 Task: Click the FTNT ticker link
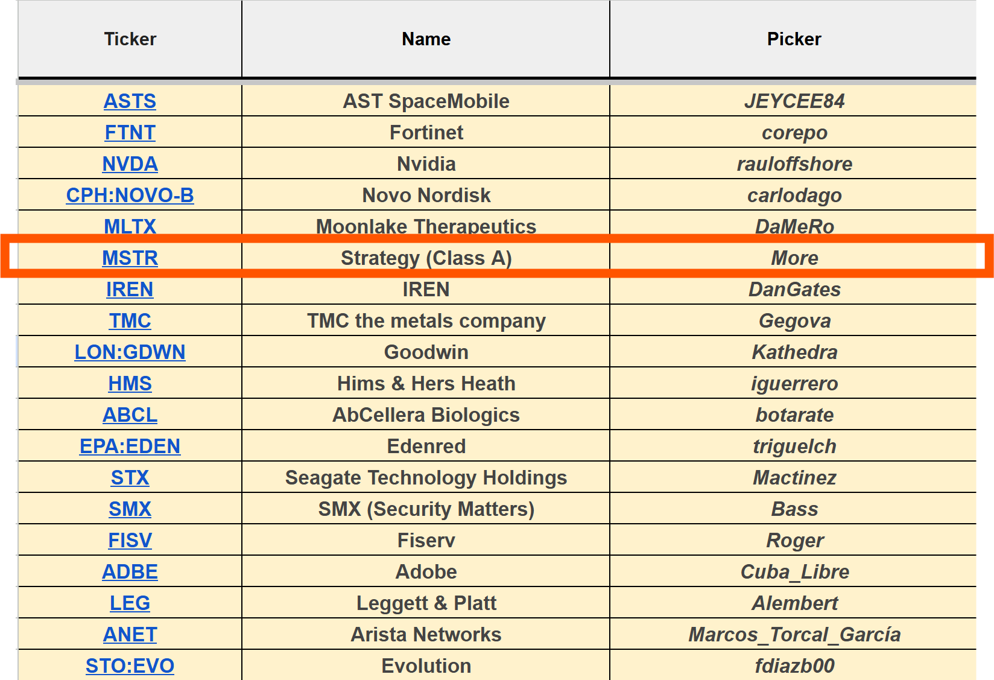pos(130,133)
